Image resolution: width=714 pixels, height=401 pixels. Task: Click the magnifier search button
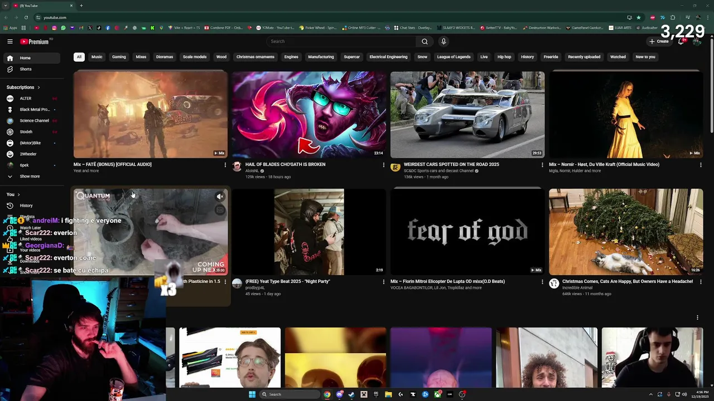(x=424, y=41)
